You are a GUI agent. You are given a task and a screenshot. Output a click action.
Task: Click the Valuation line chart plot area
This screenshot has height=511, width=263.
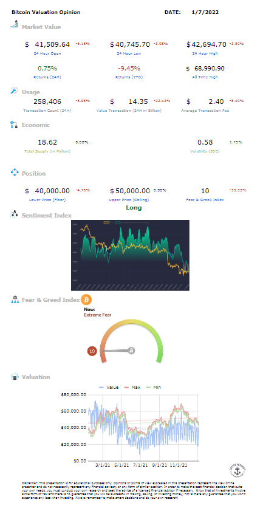[143, 428]
